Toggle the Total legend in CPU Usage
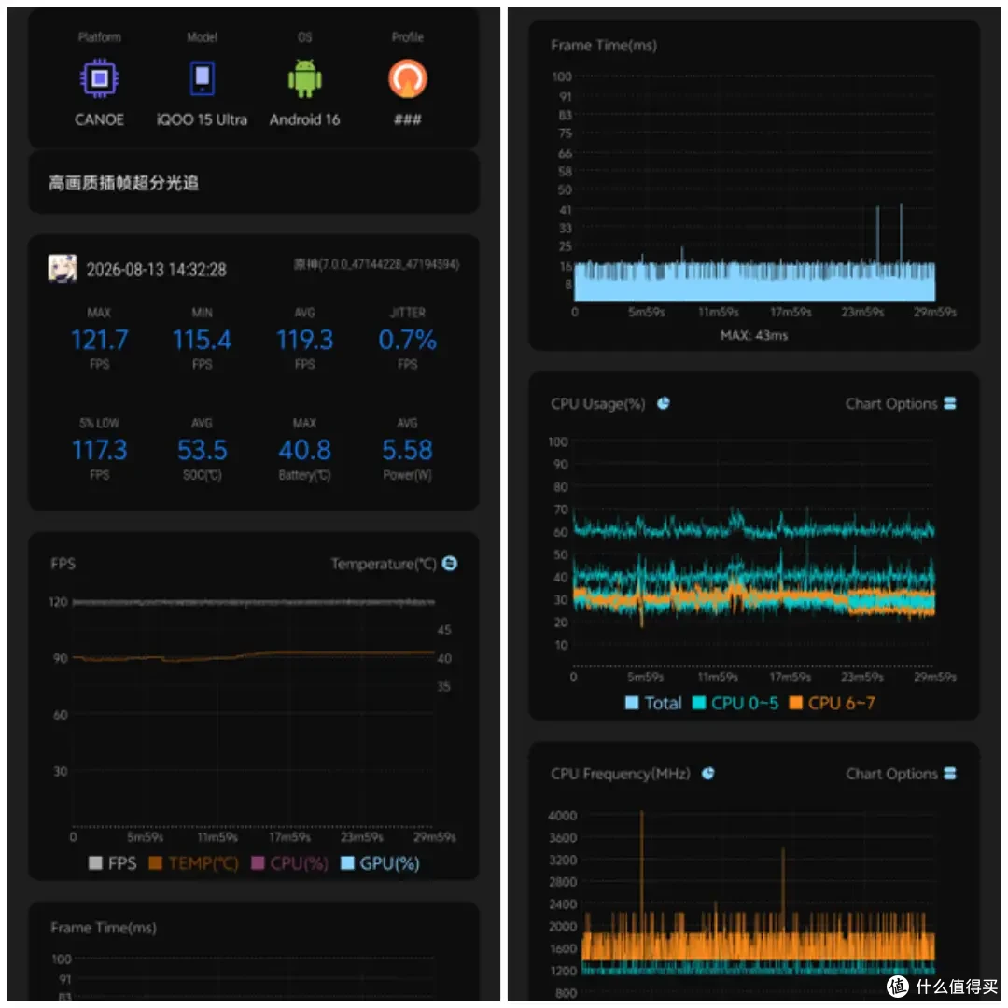 [x=653, y=704]
